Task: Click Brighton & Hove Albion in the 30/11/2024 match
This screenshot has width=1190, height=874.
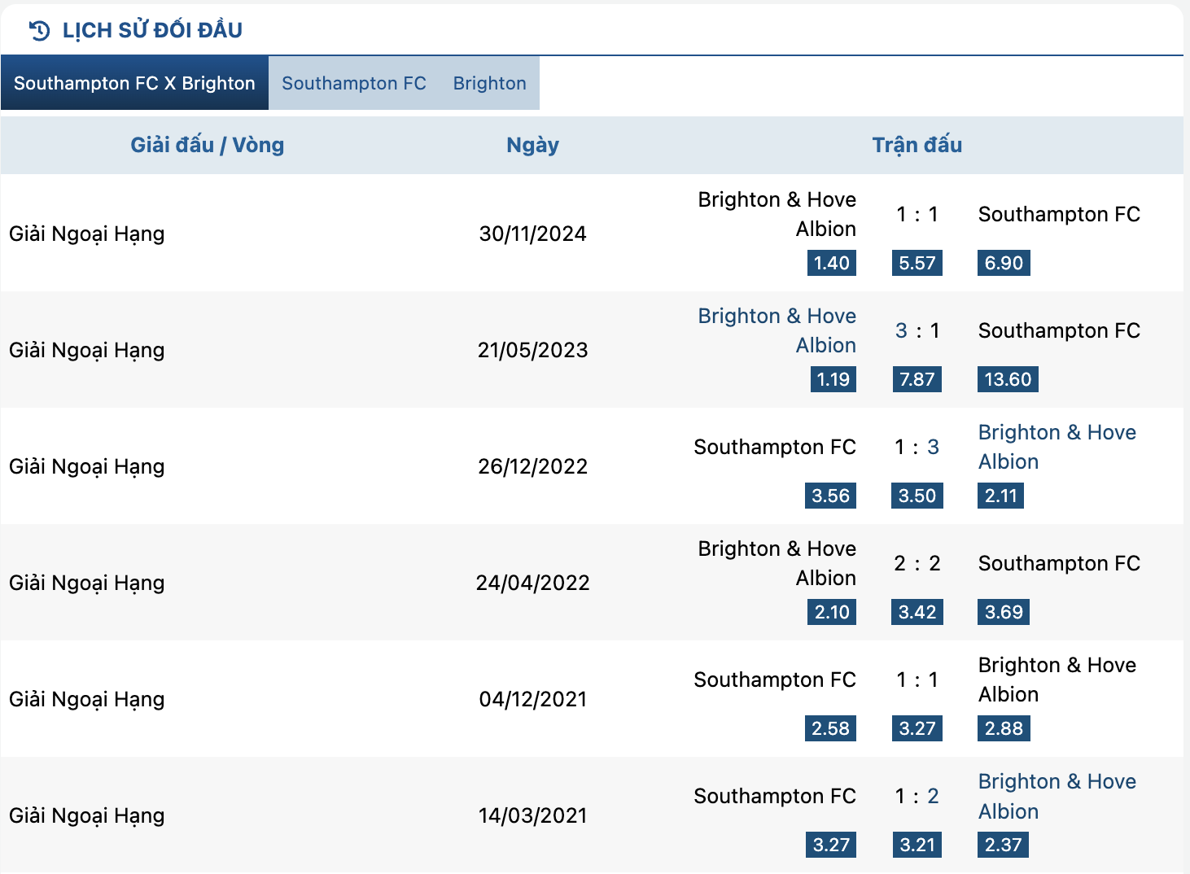Action: tap(777, 214)
